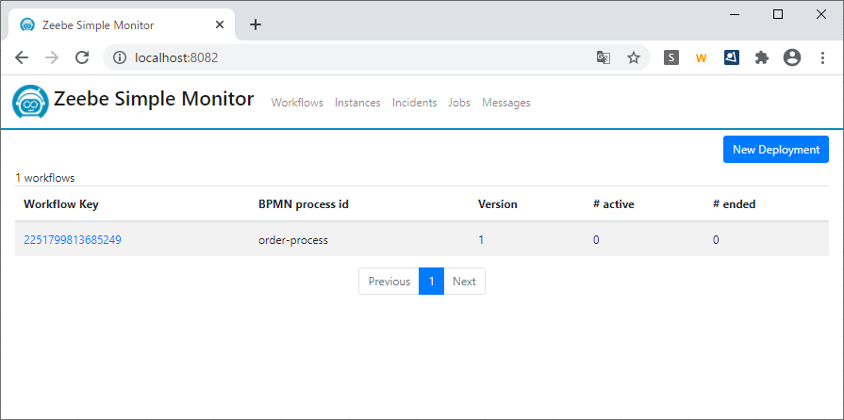Select page 1 in pagination
844x420 pixels.
click(431, 282)
